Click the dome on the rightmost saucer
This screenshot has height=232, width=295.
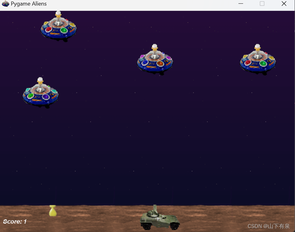pos(257,46)
